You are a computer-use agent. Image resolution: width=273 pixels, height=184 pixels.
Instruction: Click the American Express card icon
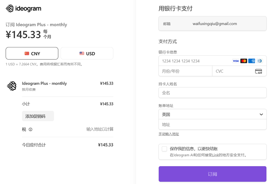pyautogui.click(x=252, y=61)
